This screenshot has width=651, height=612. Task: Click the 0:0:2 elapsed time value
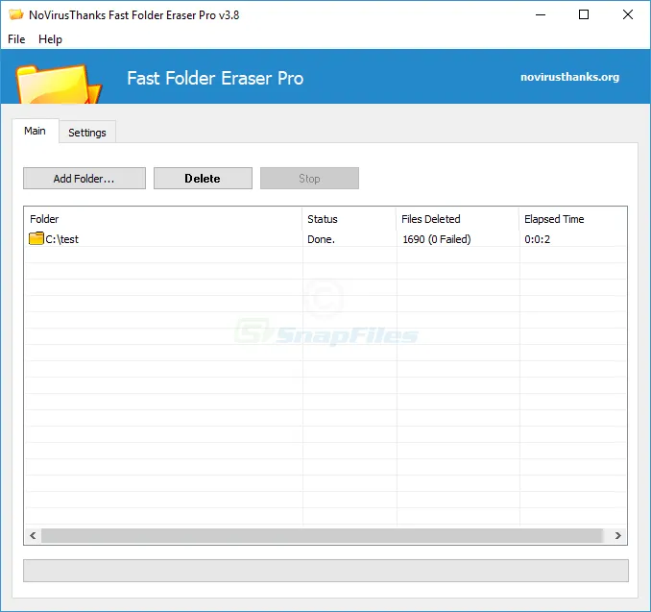click(x=538, y=239)
